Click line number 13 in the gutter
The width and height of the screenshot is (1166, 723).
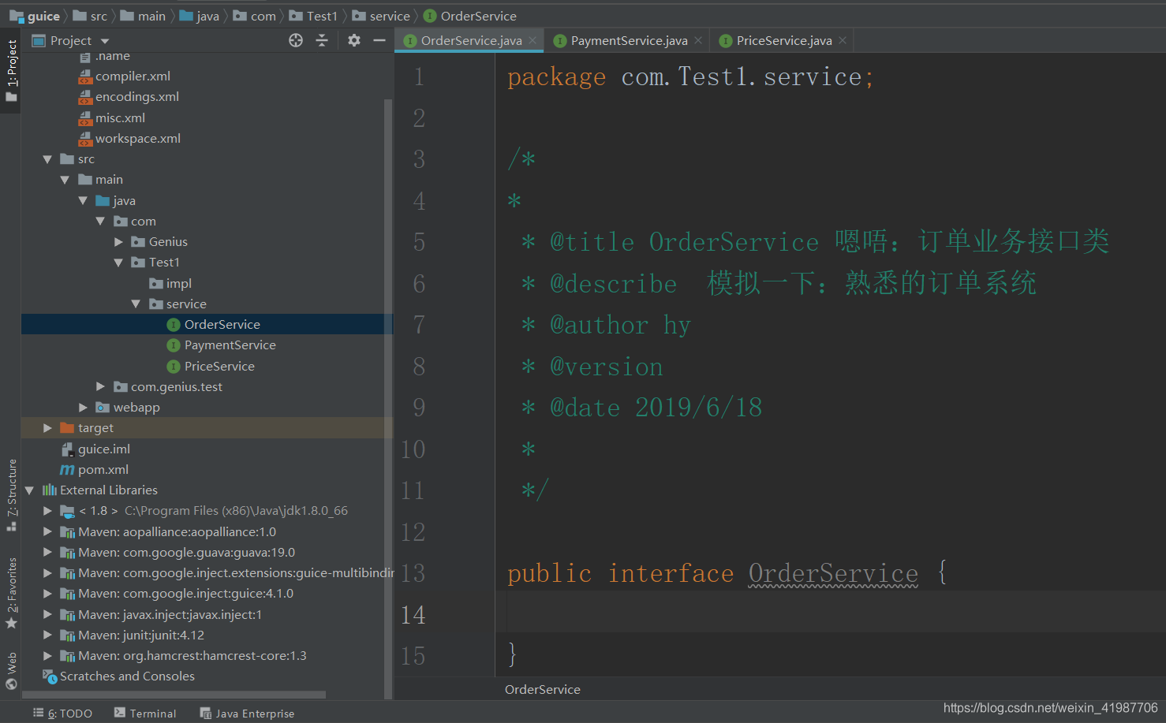pos(413,573)
